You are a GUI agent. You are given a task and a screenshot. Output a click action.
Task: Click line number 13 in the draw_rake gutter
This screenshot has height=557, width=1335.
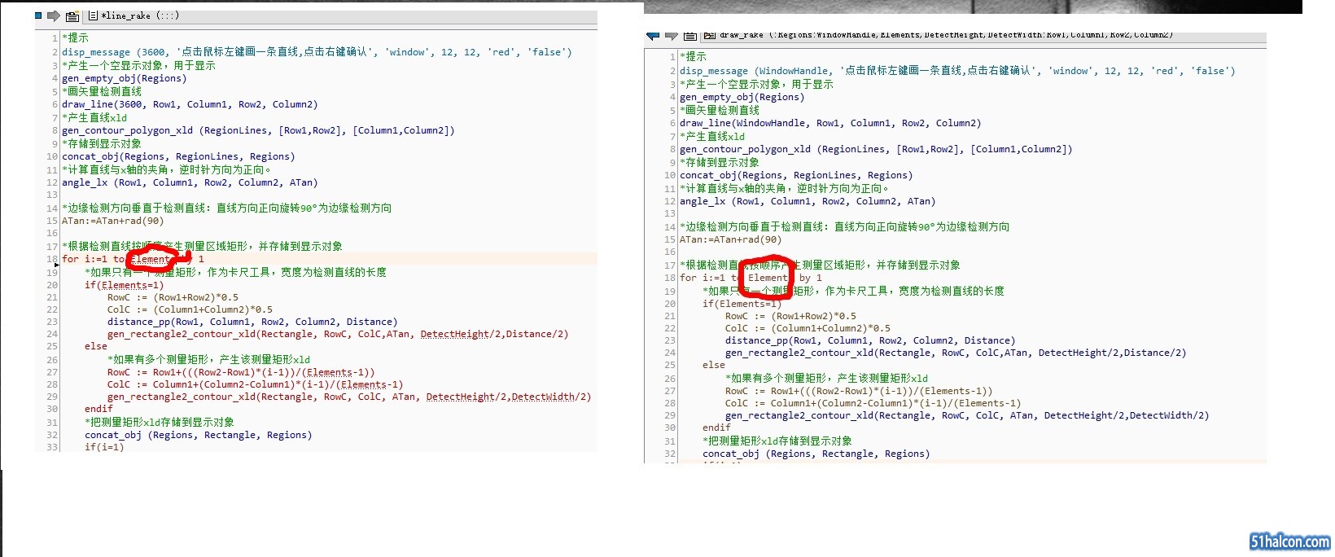pos(670,213)
